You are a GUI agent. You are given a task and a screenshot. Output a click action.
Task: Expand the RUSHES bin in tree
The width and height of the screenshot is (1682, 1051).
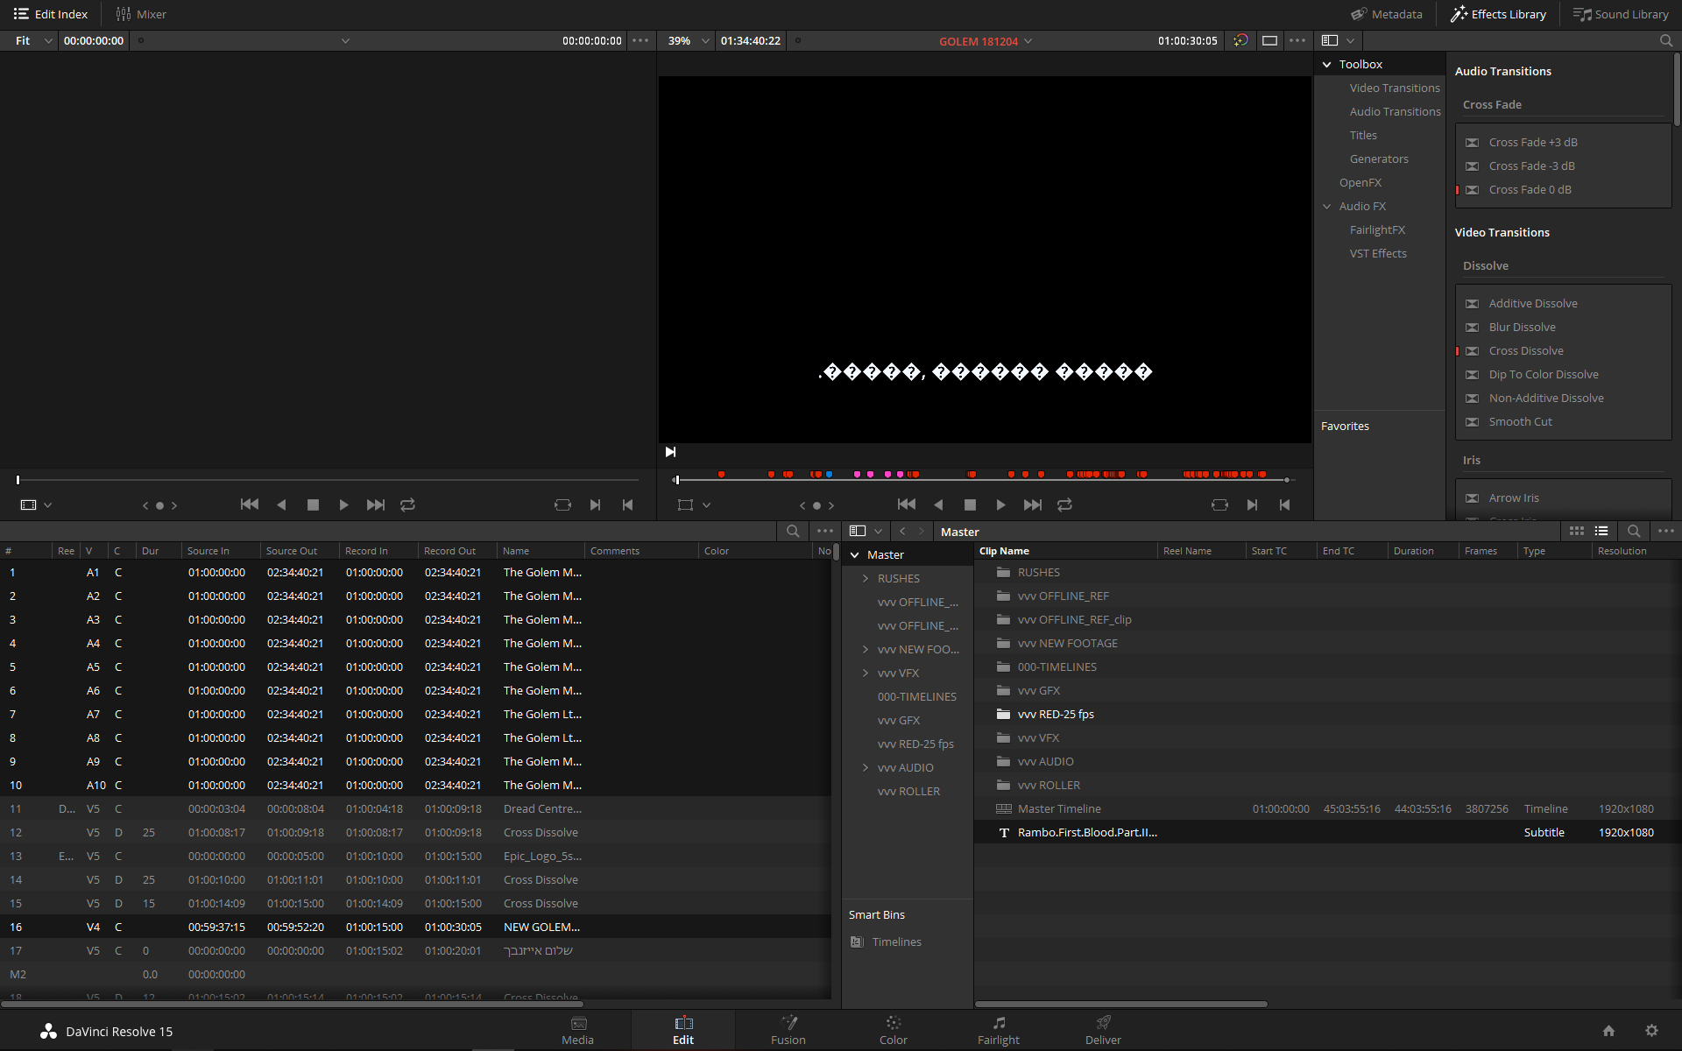tap(866, 579)
